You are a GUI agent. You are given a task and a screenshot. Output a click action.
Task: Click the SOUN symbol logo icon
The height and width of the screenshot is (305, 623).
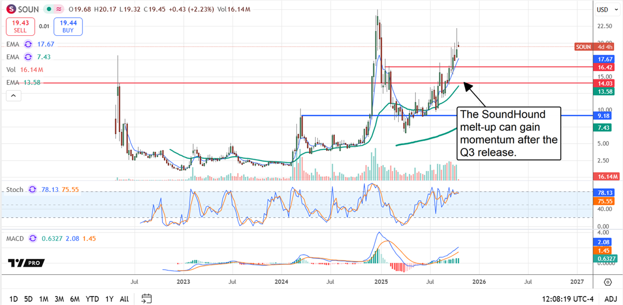click(x=10, y=9)
